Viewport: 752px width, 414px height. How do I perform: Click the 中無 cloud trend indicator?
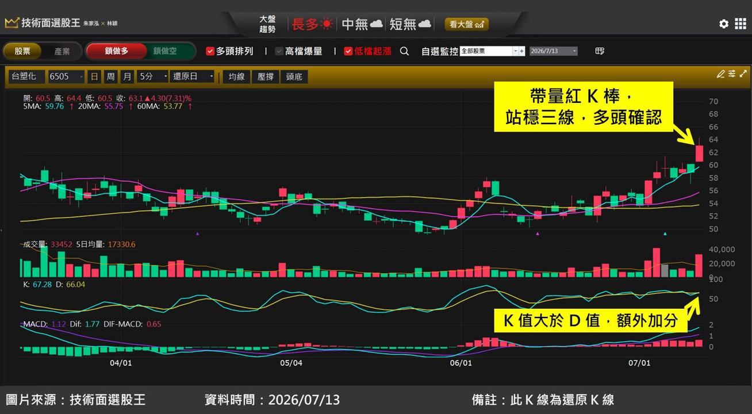pyautogui.click(x=362, y=24)
